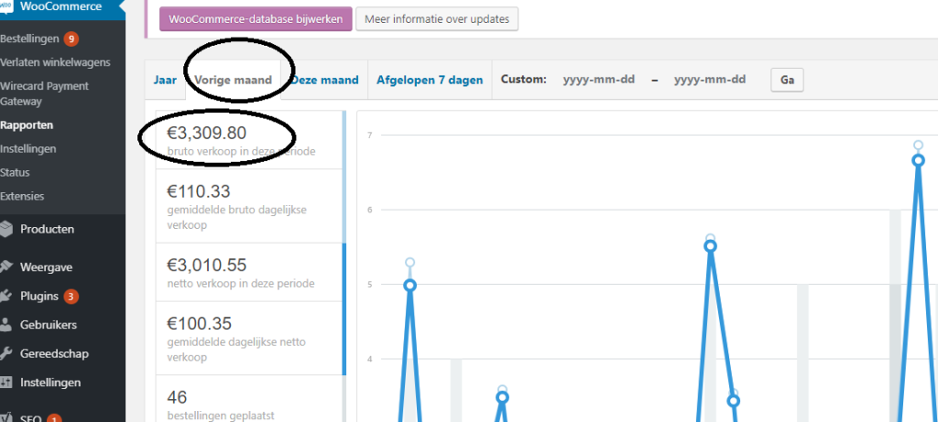Click the WooCommerce logo icon in sidebar
Image resolution: width=938 pixels, height=422 pixels.
(x=5, y=7)
